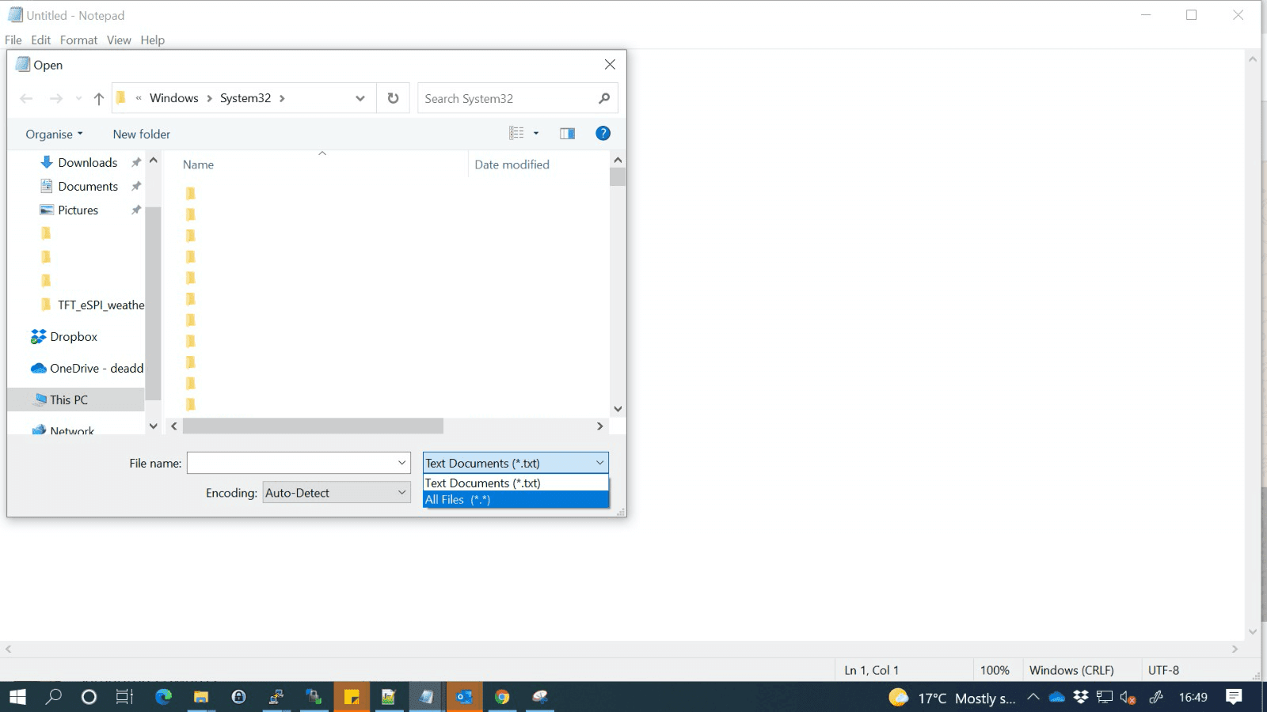This screenshot has height=712, width=1267.
Task: Click the Windows breadcrumb in address bar
Action: (x=174, y=97)
